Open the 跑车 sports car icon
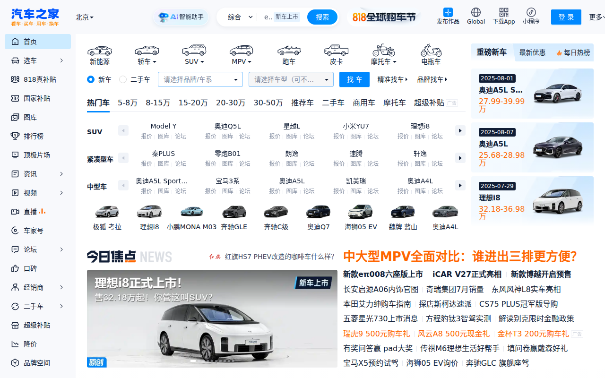605x378 pixels. pyautogui.click(x=289, y=51)
